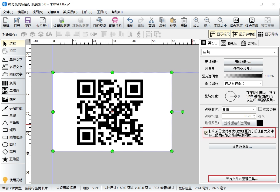This screenshot has height=192, width=280.
Task: Toggle 显示标尺 ruler display
Action: point(220,34)
